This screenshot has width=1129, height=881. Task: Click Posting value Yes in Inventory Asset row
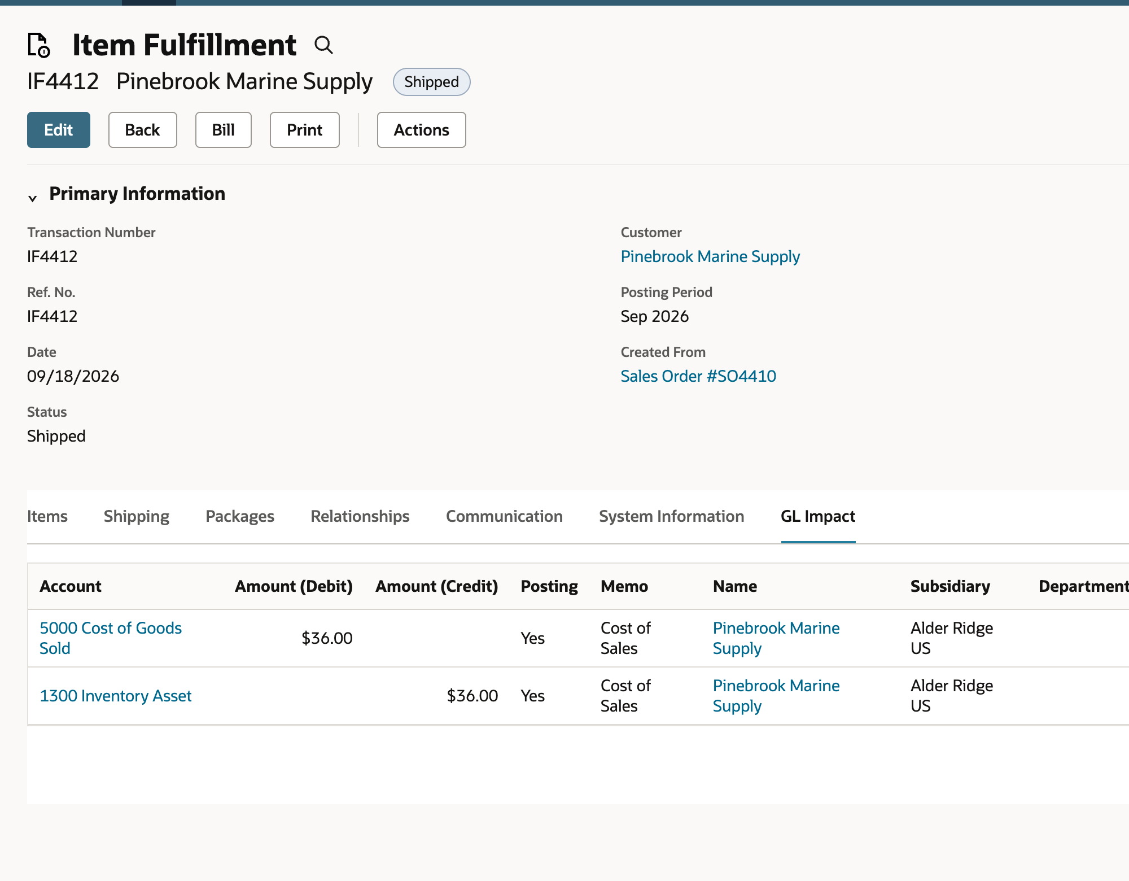coord(532,696)
